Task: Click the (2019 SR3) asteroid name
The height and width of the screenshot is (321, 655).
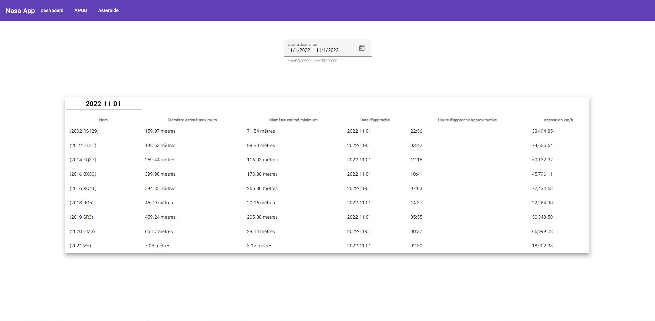Action: click(x=81, y=217)
